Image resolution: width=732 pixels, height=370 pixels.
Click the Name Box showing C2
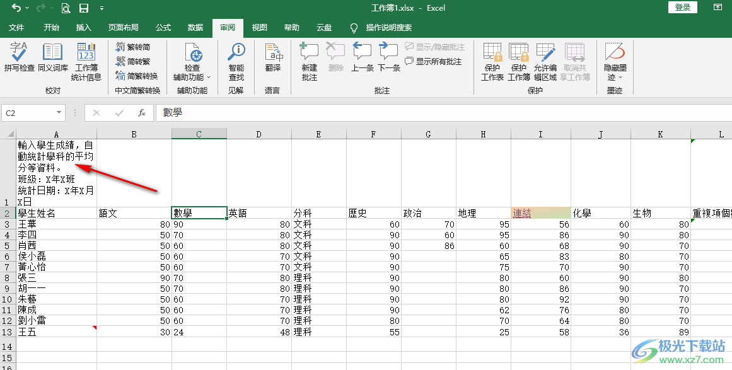pos(28,112)
